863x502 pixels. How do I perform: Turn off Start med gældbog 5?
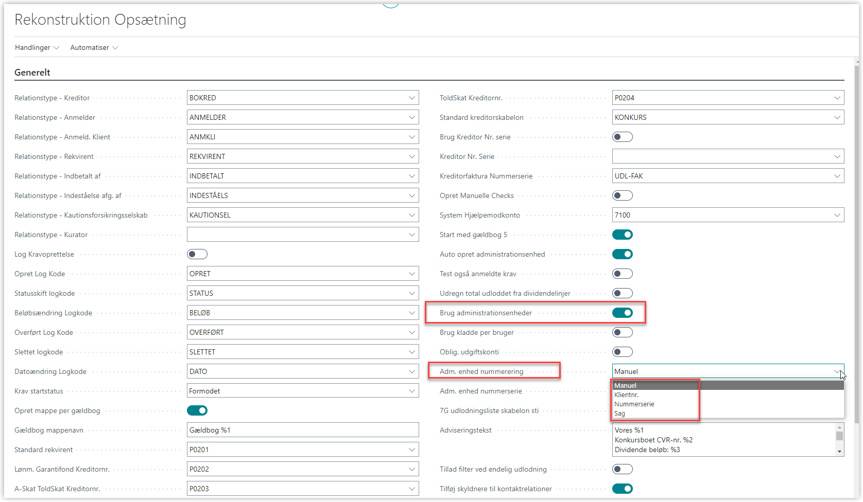pyautogui.click(x=622, y=235)
